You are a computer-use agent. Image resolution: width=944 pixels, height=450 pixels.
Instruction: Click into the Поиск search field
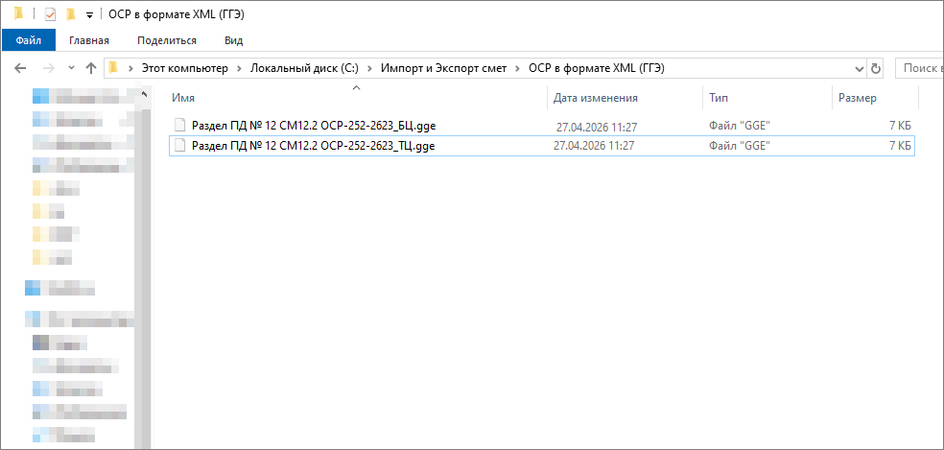coord(919,69)
